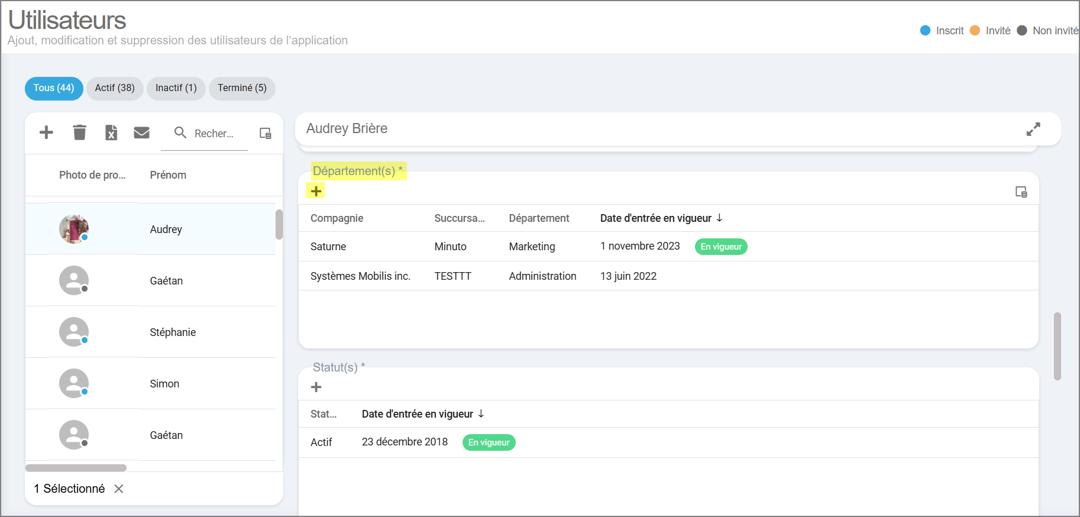
Task: Add a new status with plus icon
Action: 316,387
